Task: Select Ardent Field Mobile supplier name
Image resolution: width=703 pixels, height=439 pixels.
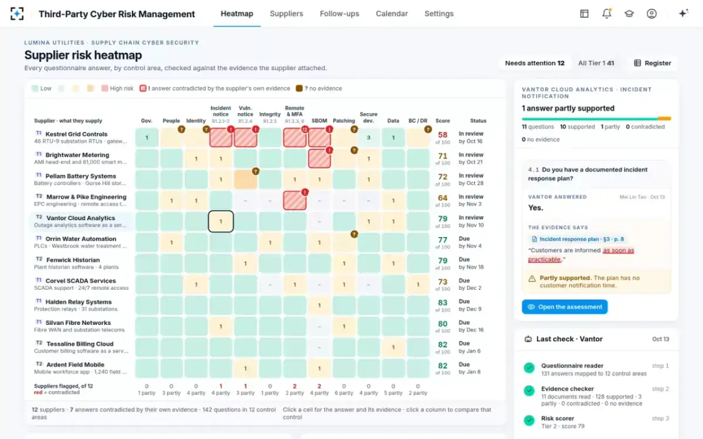Action: point(75,365)
